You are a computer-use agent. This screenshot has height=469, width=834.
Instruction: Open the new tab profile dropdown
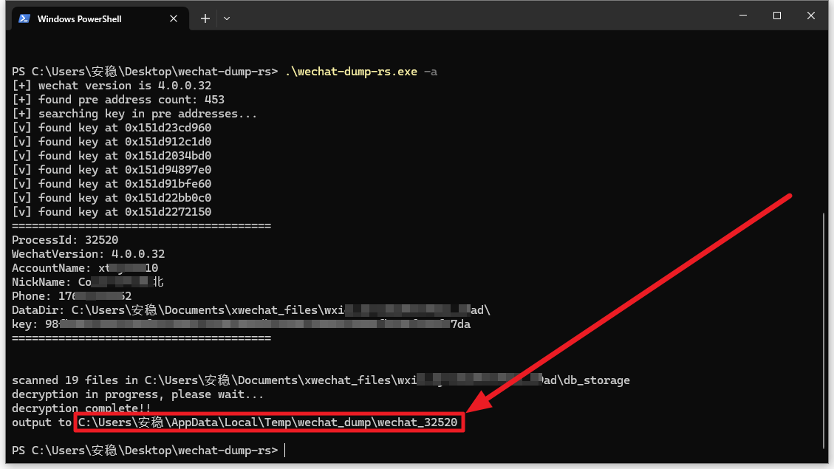[x=227, y=18]
